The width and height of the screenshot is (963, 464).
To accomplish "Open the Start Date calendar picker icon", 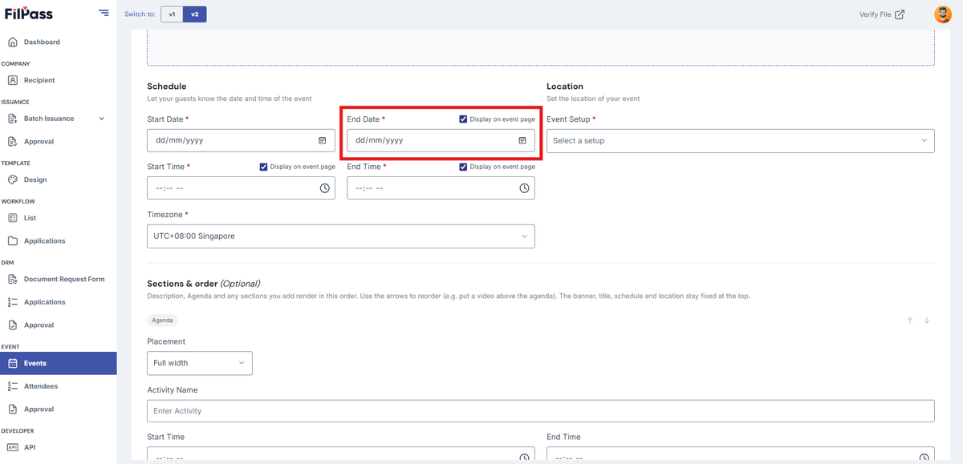I will (323, 140).
